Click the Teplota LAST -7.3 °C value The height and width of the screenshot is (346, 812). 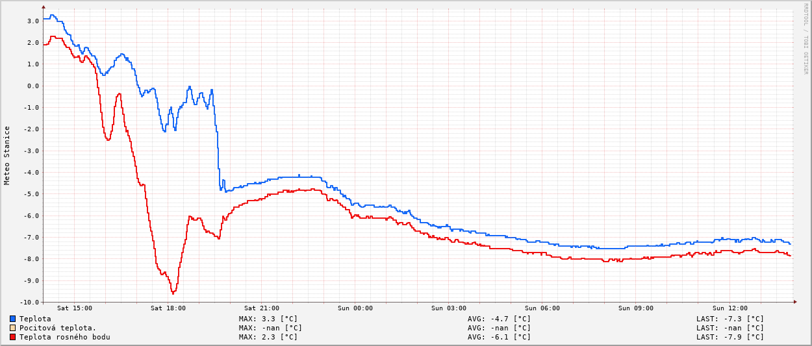pyautogui.click(x=730, y=319)
